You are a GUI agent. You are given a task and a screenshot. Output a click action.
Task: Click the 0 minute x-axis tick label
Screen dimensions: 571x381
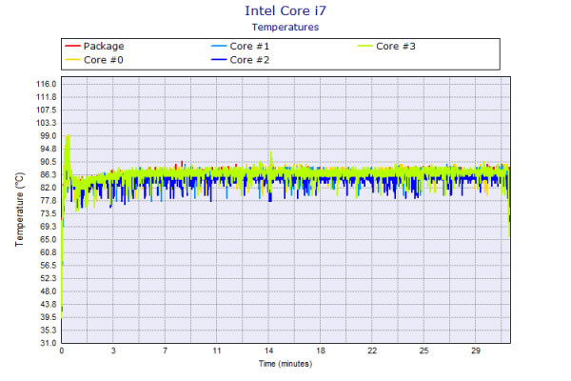[62, 351]
